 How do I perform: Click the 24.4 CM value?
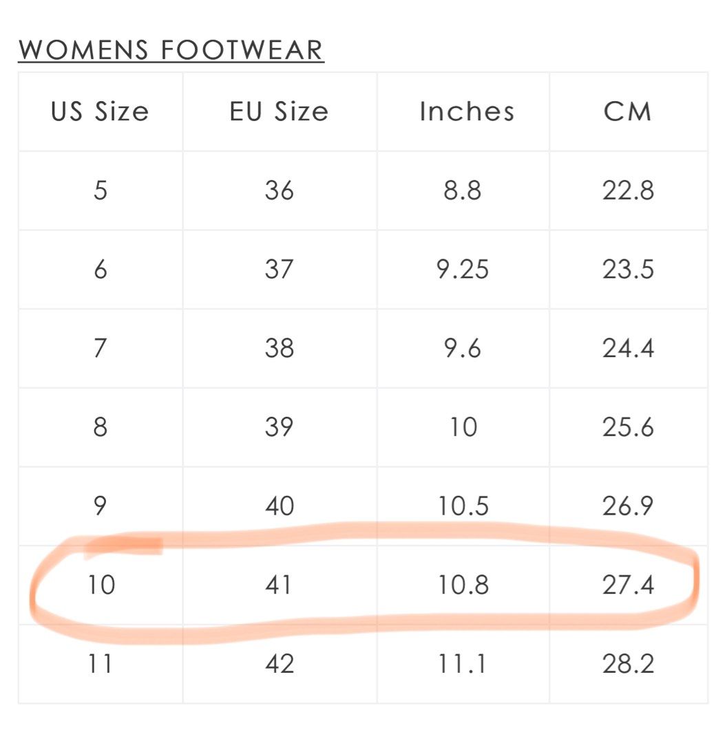click(x=628, y=348)
